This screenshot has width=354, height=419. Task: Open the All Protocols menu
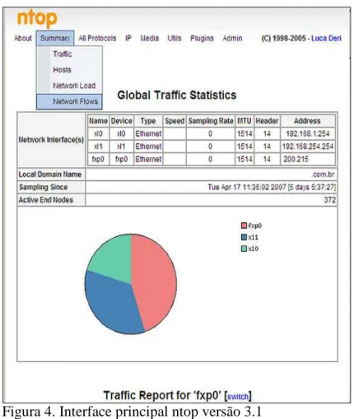tap(97, 38)
